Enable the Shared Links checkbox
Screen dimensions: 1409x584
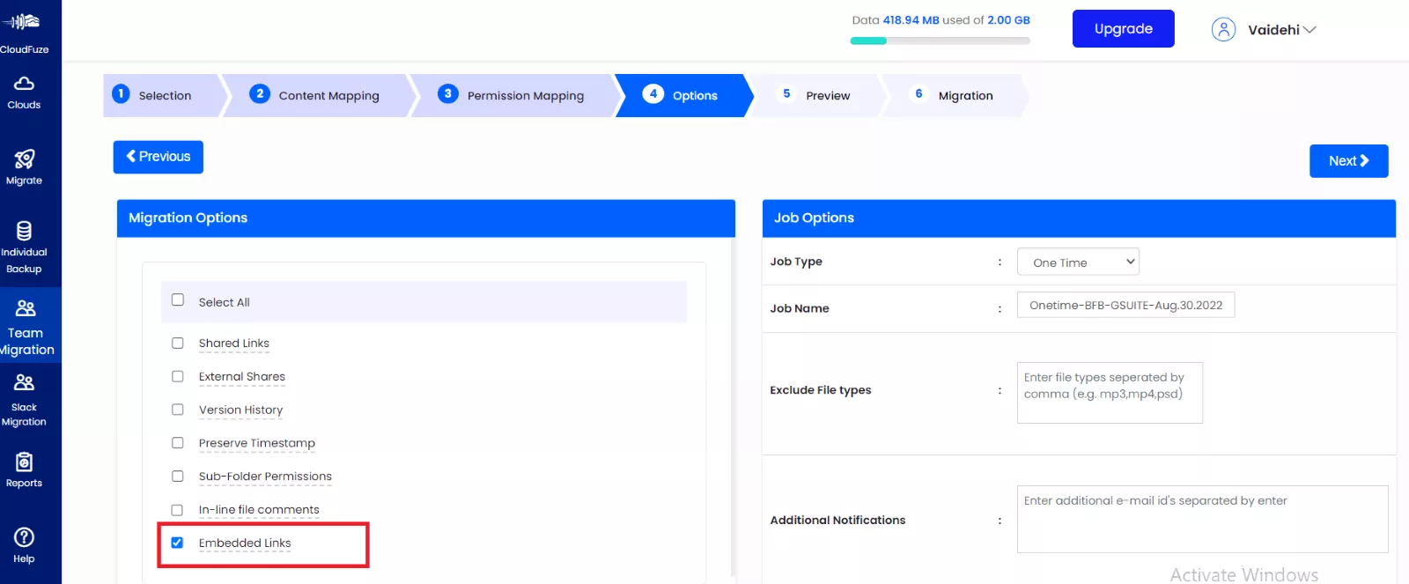(178, 343)
